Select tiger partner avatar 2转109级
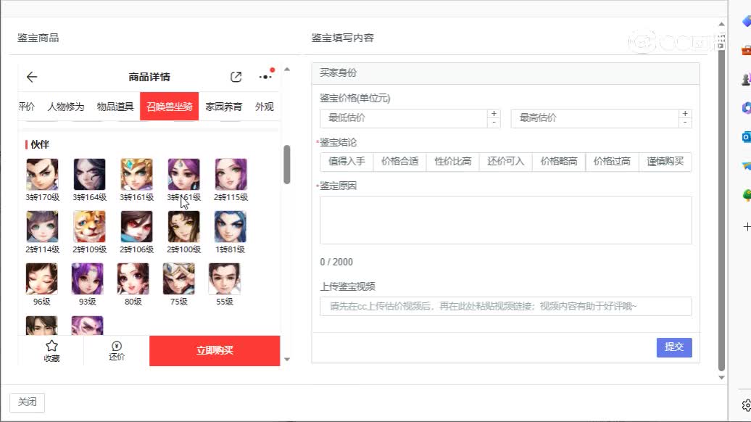This screenshot has height=422, width=751. click(x=89, y=227)
